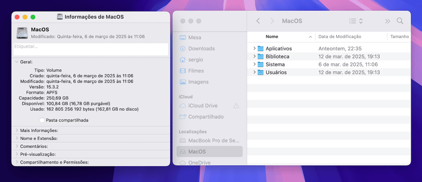Expand the Biblioteca folder disclosure arrow

tap(254, 56)
